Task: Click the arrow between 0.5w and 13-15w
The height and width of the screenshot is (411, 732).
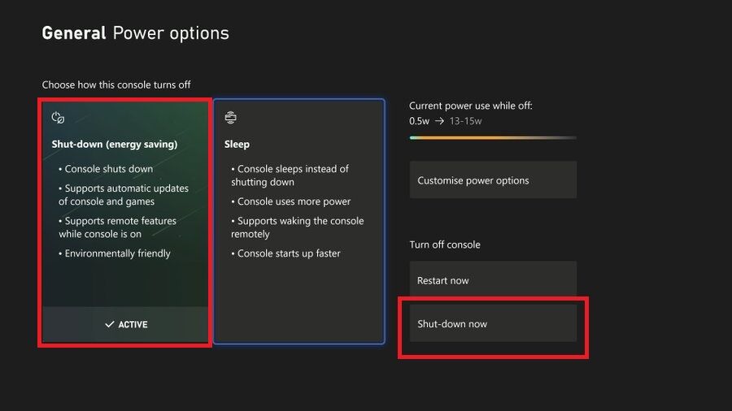Action: tap(438, 121)
